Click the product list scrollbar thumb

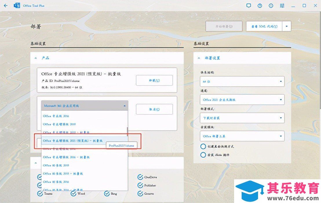click(x=127, y=132)
